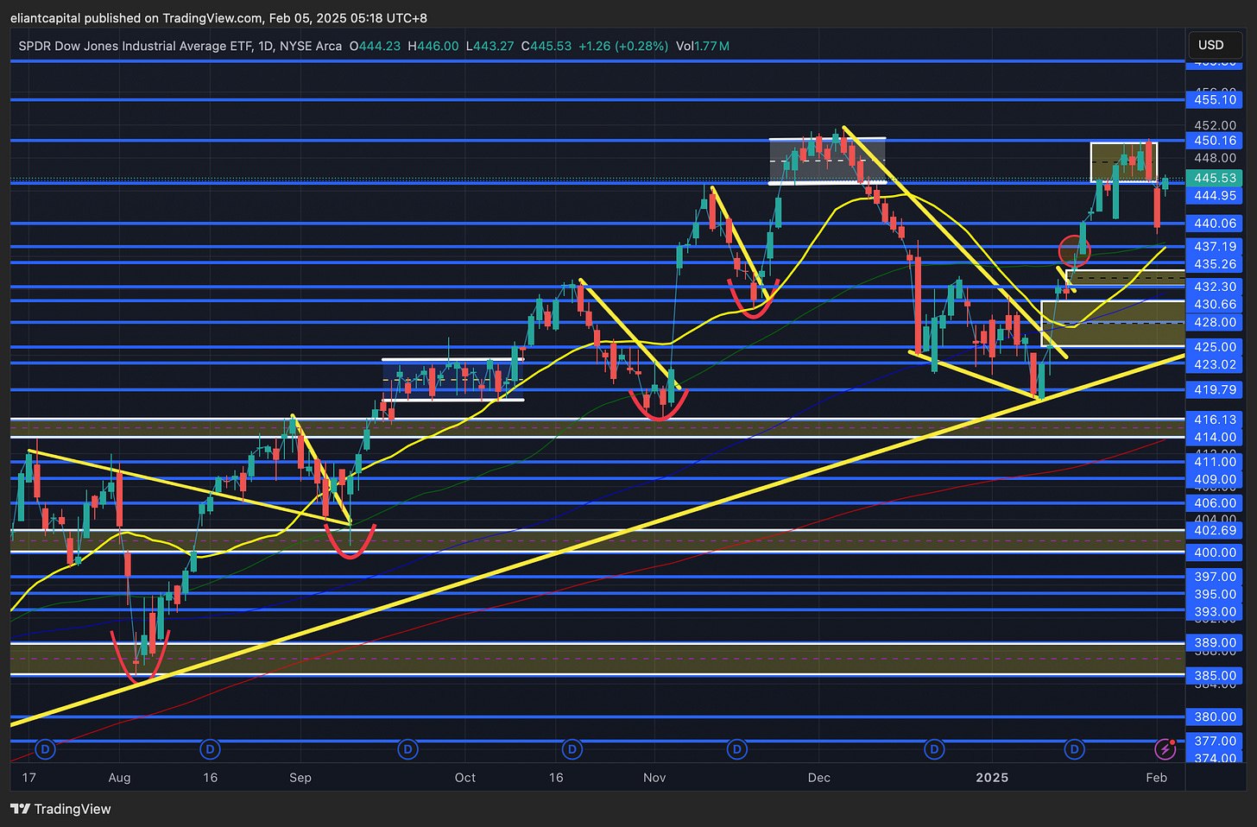Image resolution: width=1257 pixels, height=827 pixels.
Task: Click the D marker between 2025 and Feb
Action: [x=1074, y=749]
